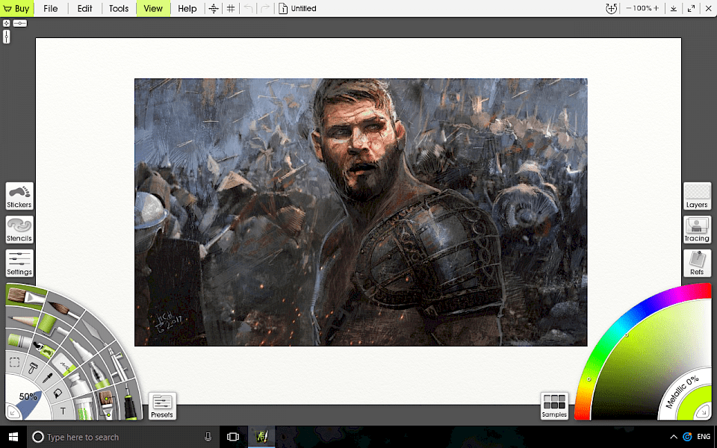Click the small move pod icon
Image resolution: width=717 pixels, height=448 pixels.
pos(7,23)
